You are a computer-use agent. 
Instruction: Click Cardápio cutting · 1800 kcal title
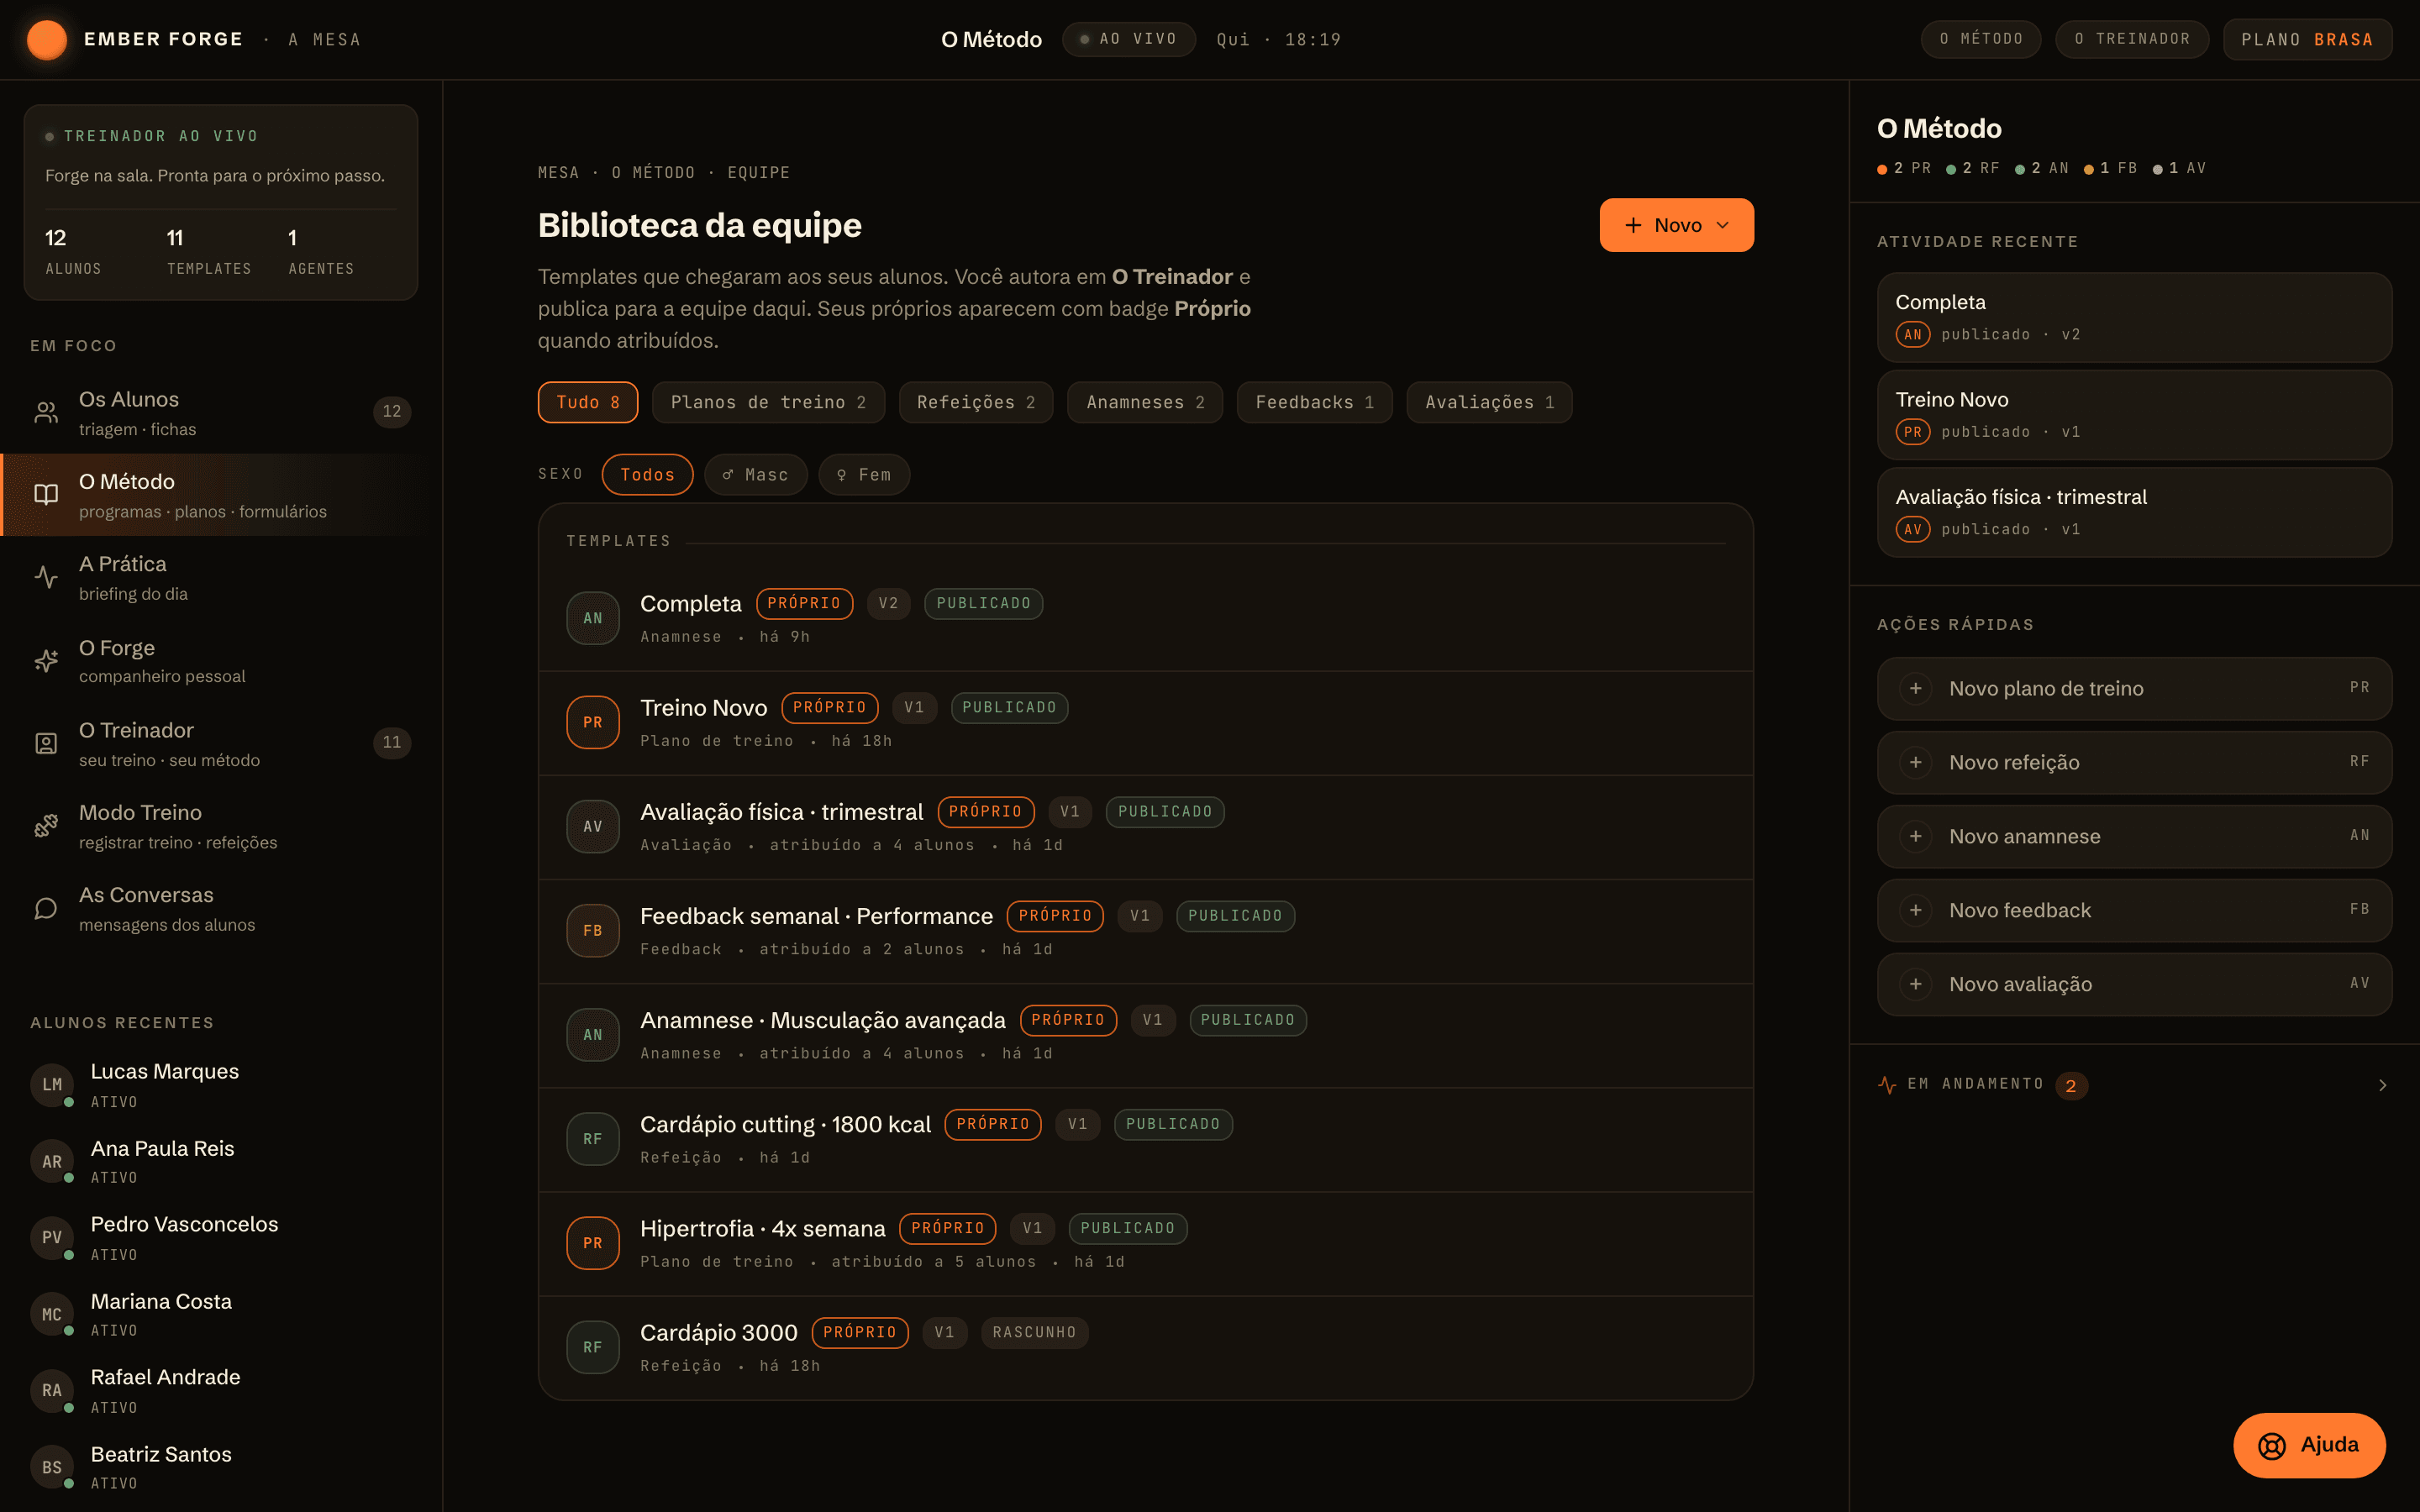tap(785, 1124)
